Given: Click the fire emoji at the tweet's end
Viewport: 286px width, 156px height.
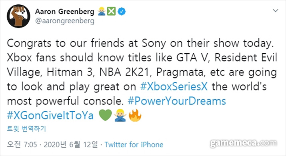Looking at the screenshot, I should (135, 115).
